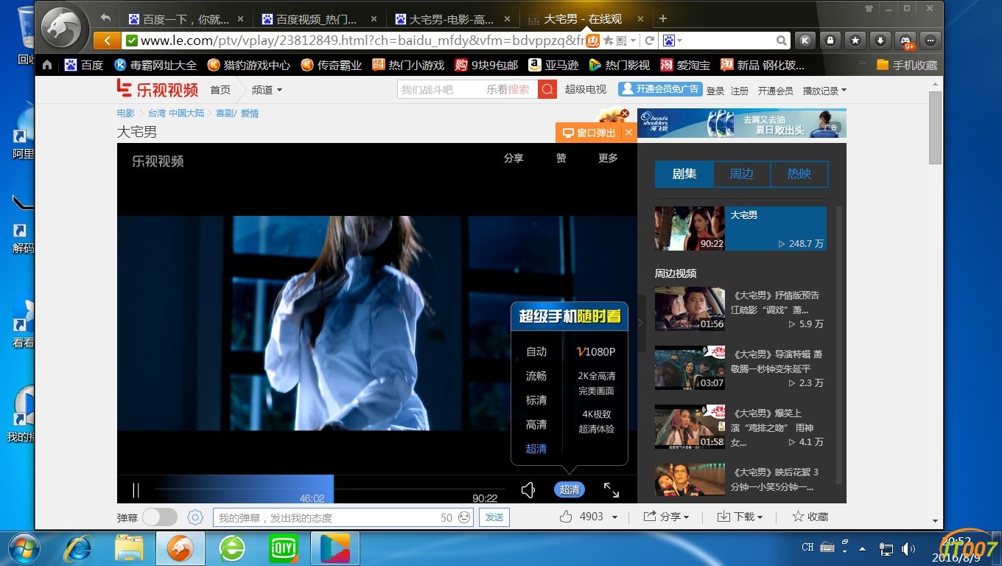Send danmaku with 发送 button
The image size is (1002, 566).
pyautogui.click(x=494, y=517)
